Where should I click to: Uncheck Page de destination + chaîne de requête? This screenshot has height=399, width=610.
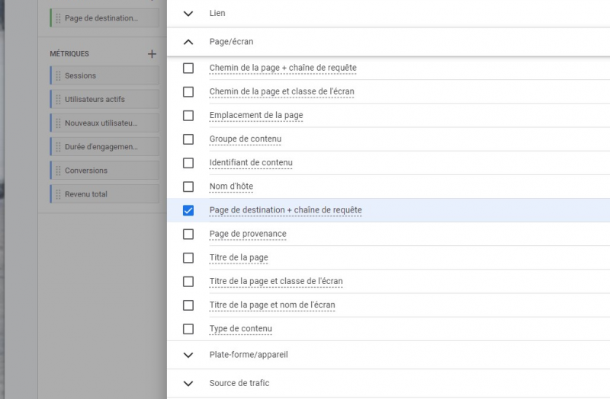[188, 210]
